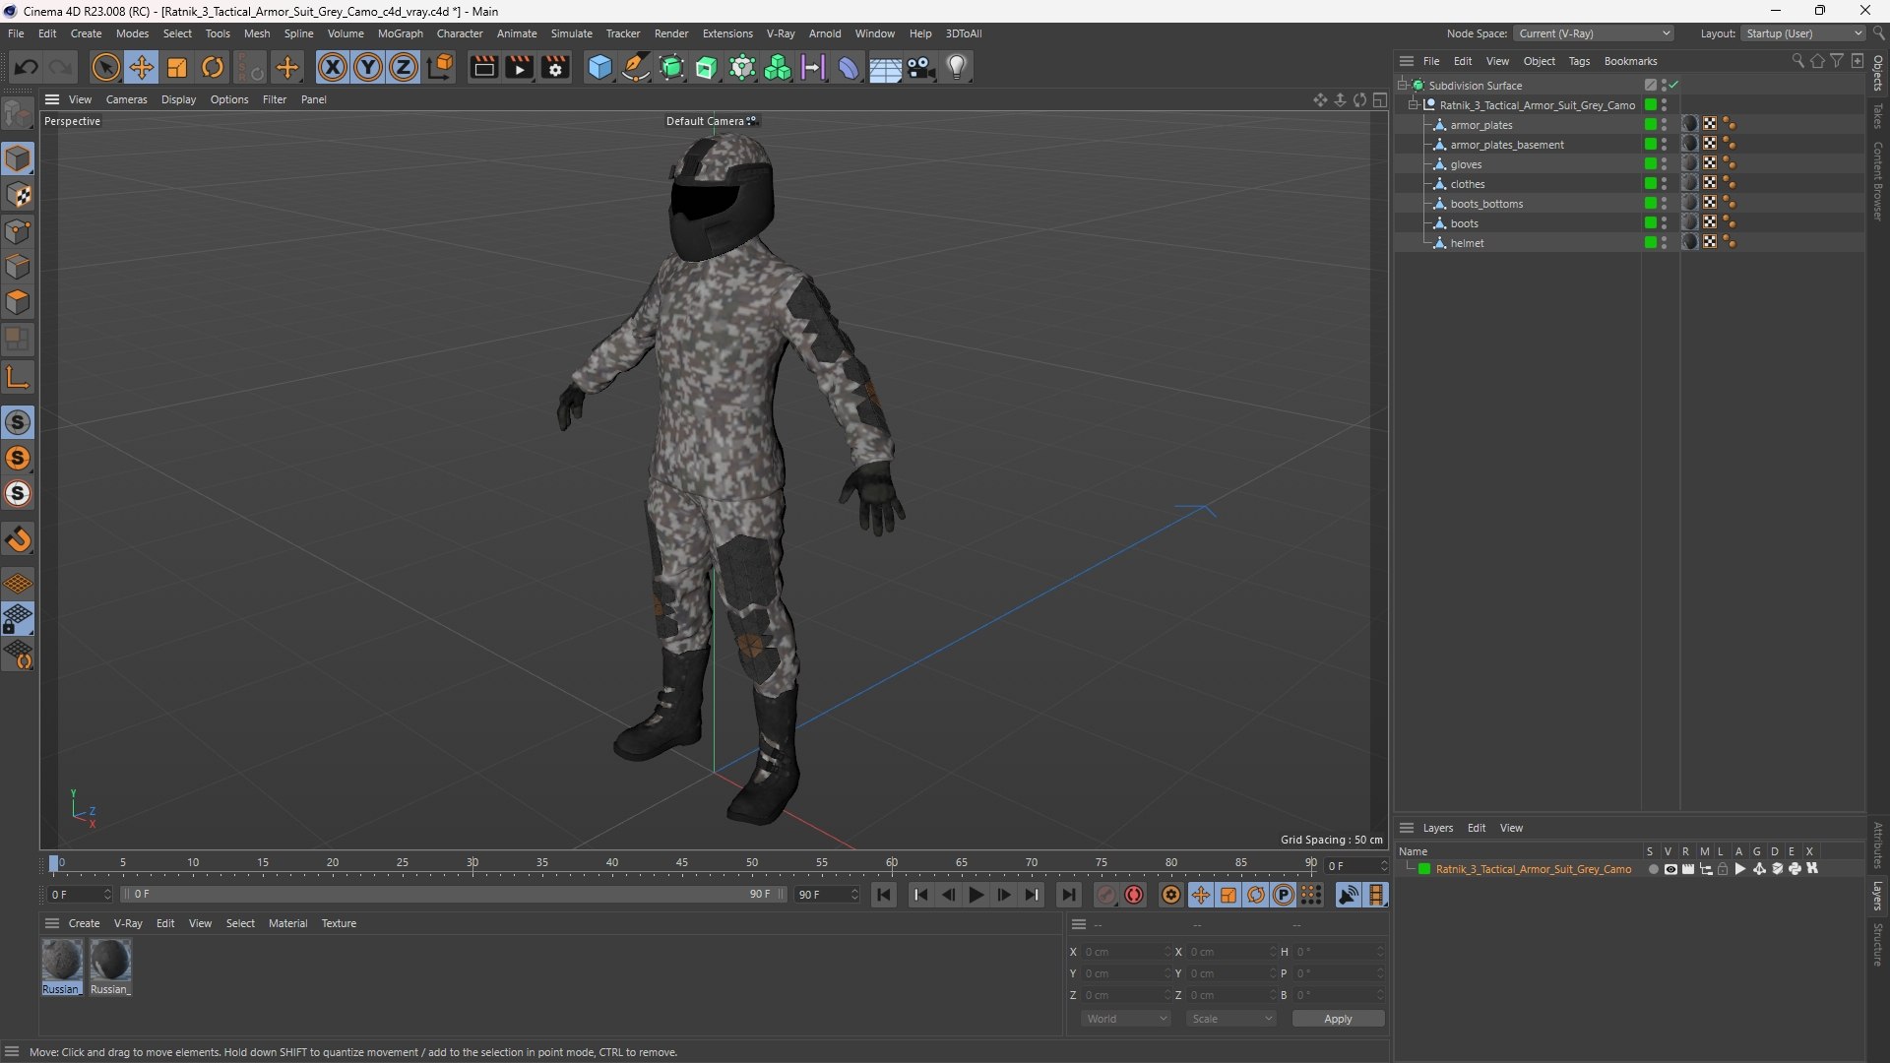The width and height of the screenshot is (1890, 1063).
Task: Go to end of animation
Action: point(1068,895)
